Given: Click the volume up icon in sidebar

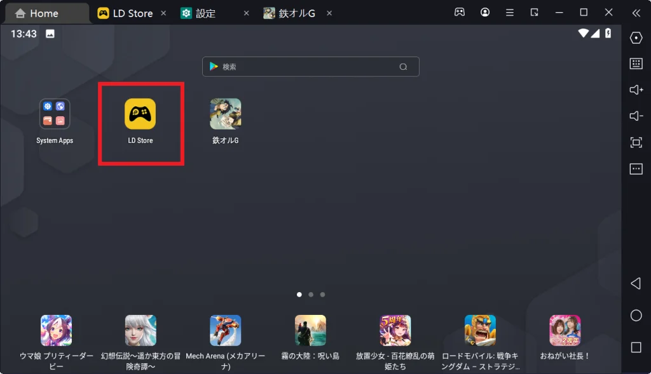Looking at the screenshot, I should [636, 90].
